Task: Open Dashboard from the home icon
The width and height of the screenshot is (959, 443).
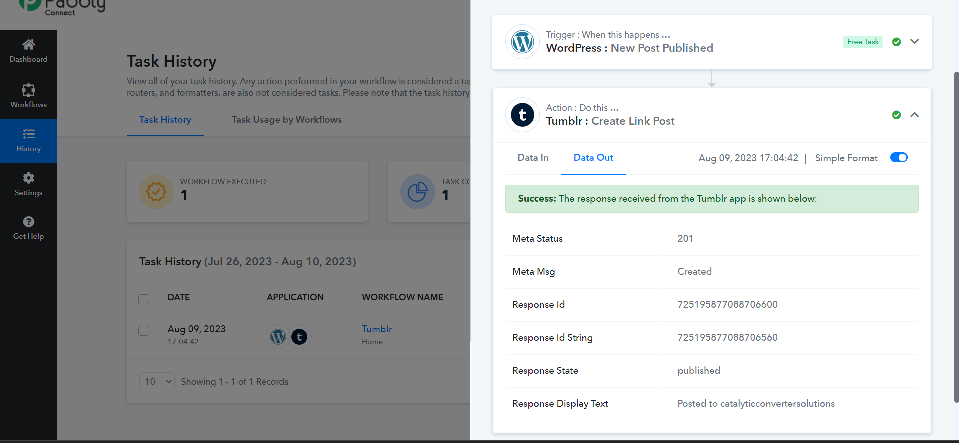Action: click(x=28, y=45)
